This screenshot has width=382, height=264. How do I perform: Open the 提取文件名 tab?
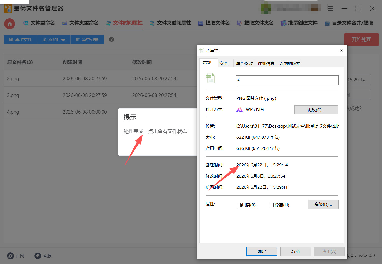(214, 23)
